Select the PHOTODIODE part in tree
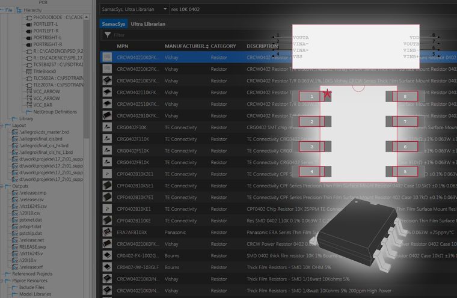 pyautogui.click(x=58, y=17)
